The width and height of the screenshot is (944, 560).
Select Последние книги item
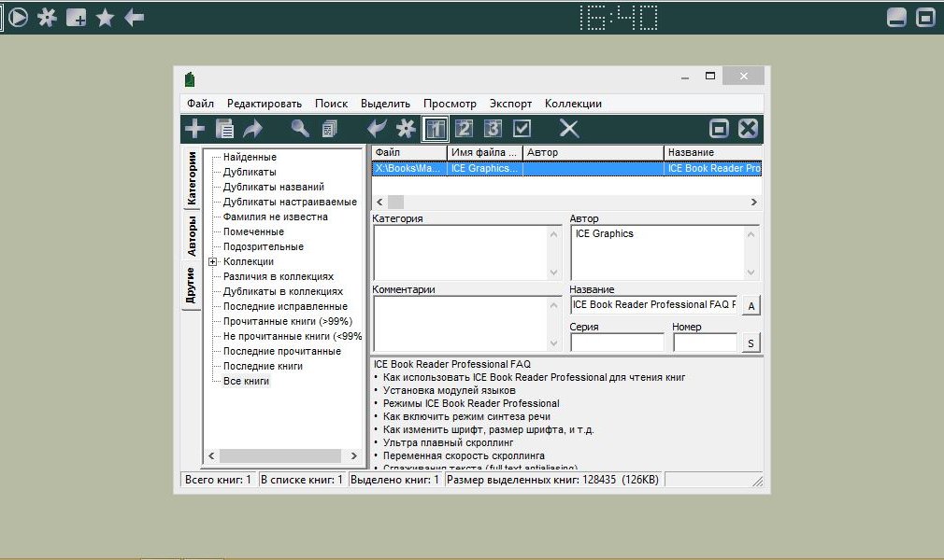pos(263,366)
